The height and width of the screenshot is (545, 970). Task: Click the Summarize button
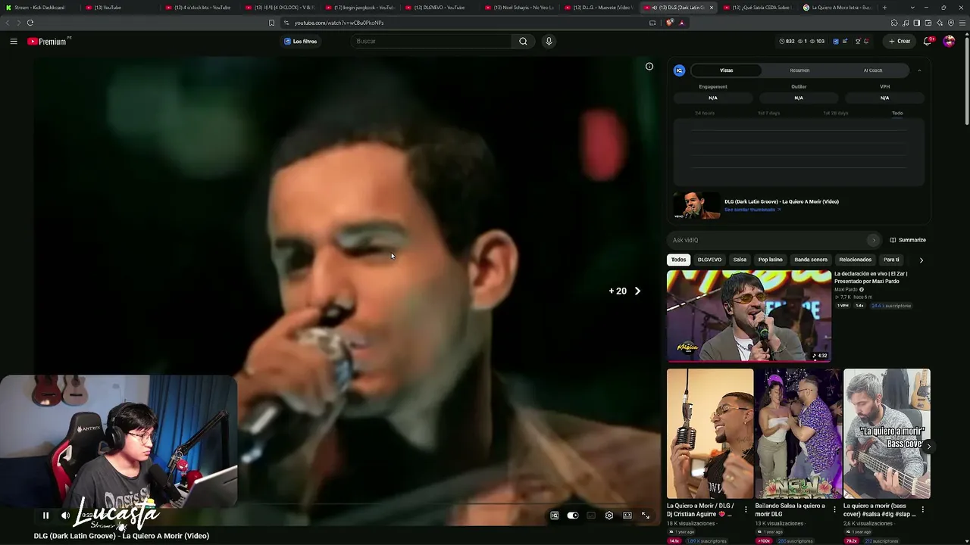908,240
